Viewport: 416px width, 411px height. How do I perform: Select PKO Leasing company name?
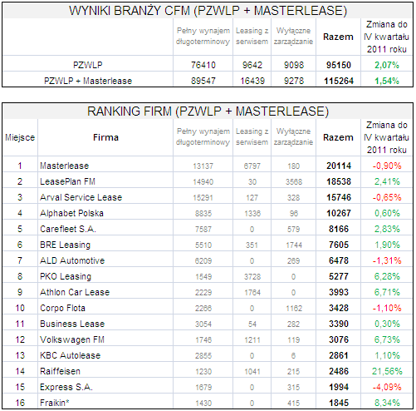(66, 276)
